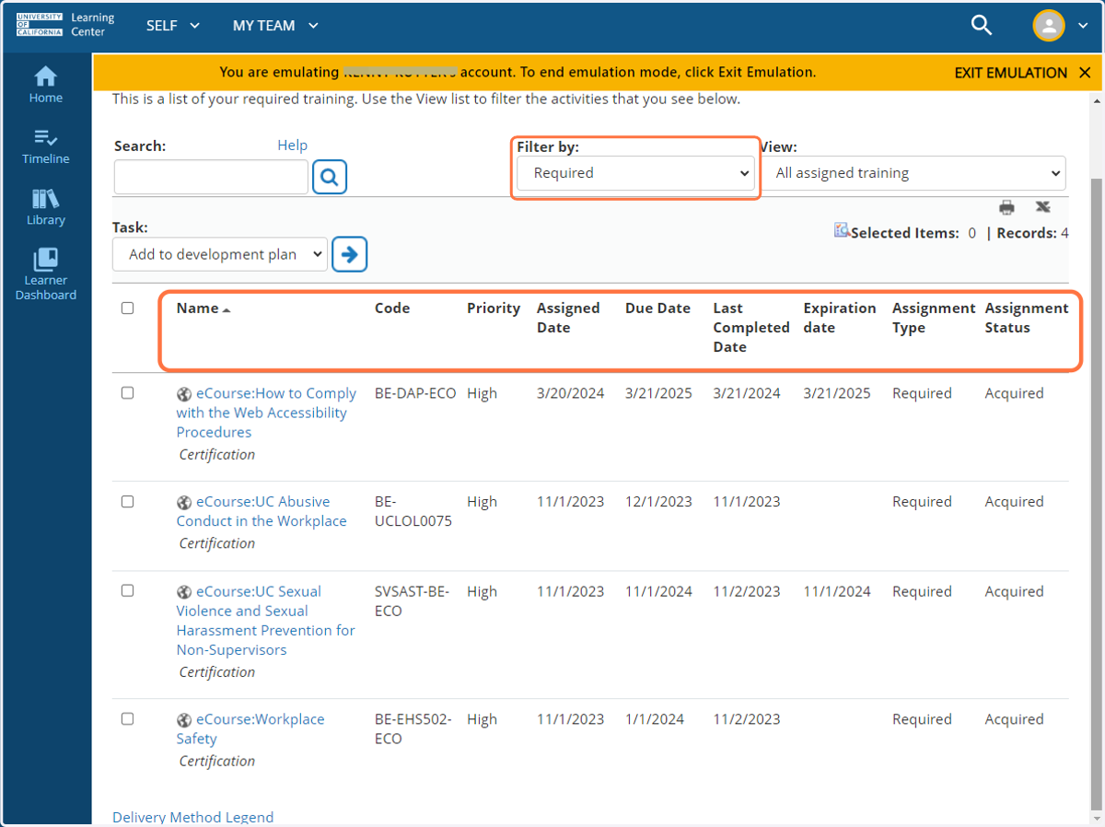
Task: Sort by the Priority column header
Action: tap(494, 309)
